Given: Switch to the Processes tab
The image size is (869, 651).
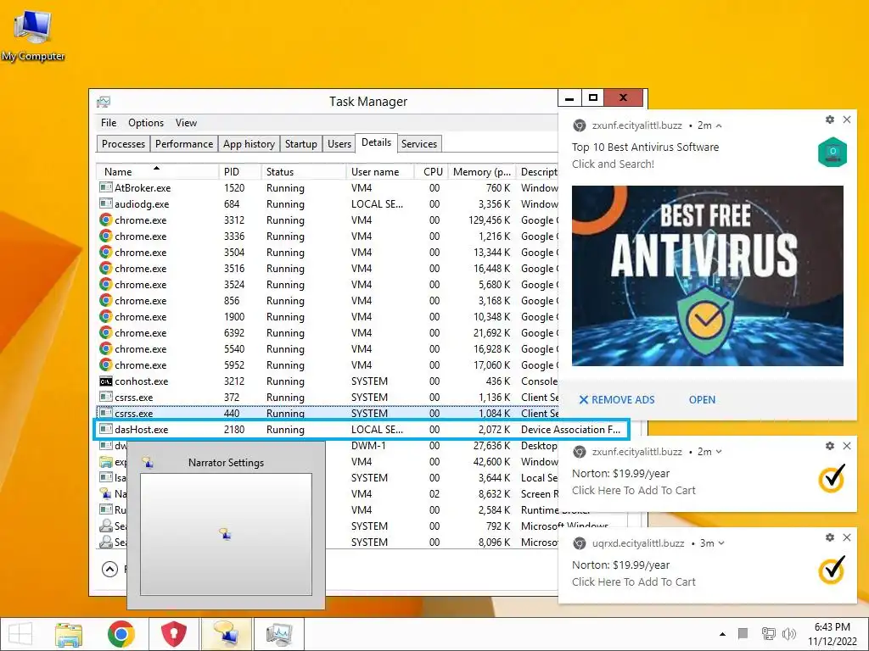Looking at the screenshot, I should pyautogui.click(x=123, y=144).
